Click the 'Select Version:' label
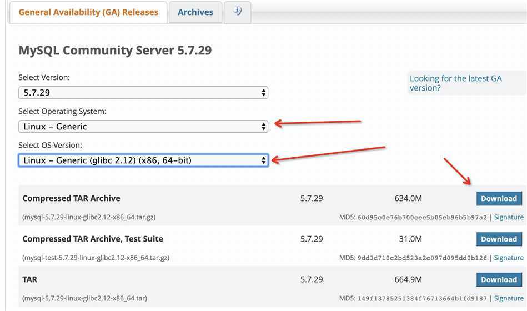 point(44,77)
